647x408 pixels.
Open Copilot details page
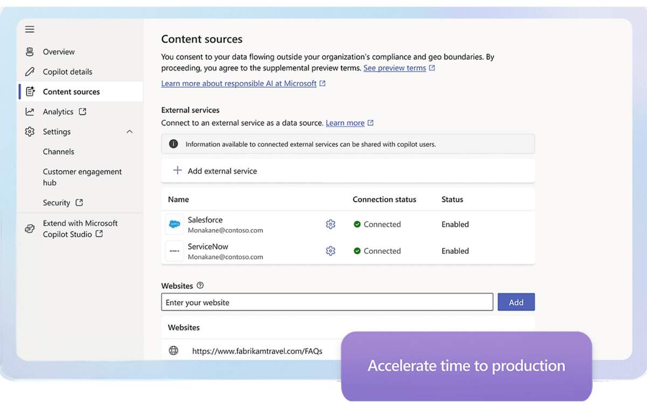tap(67, 72)
